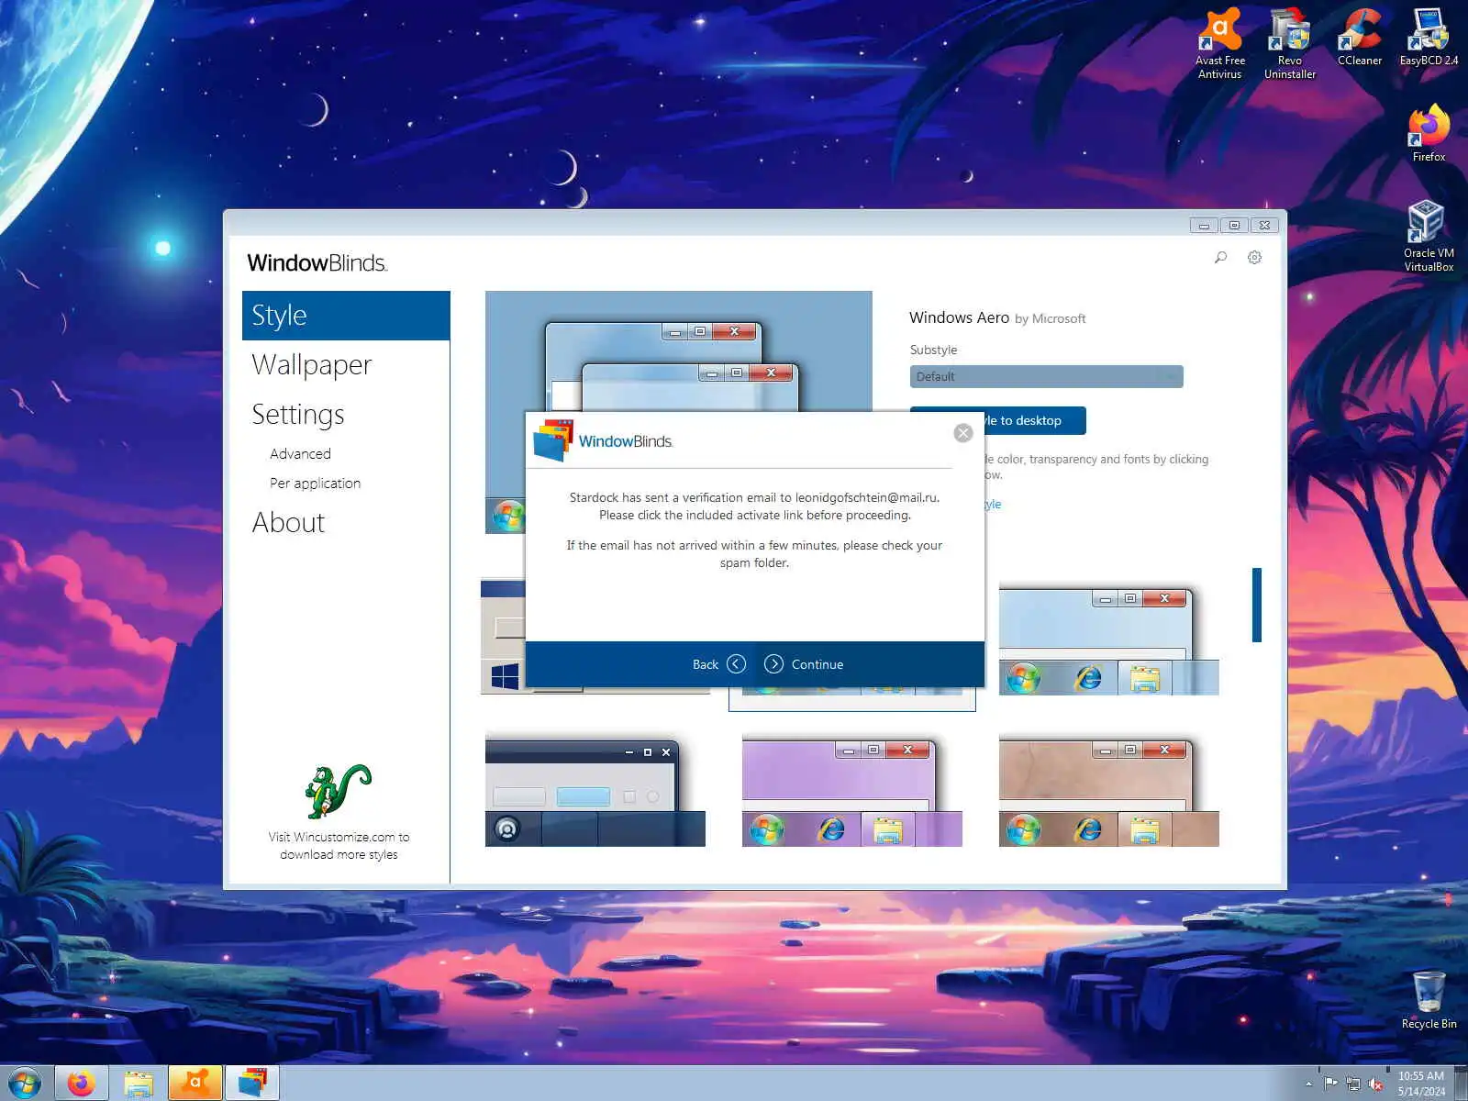The image size is (1468, 1101).
Task: Click the style list scrollbar thumb
Action: [x=1257, y=606]
